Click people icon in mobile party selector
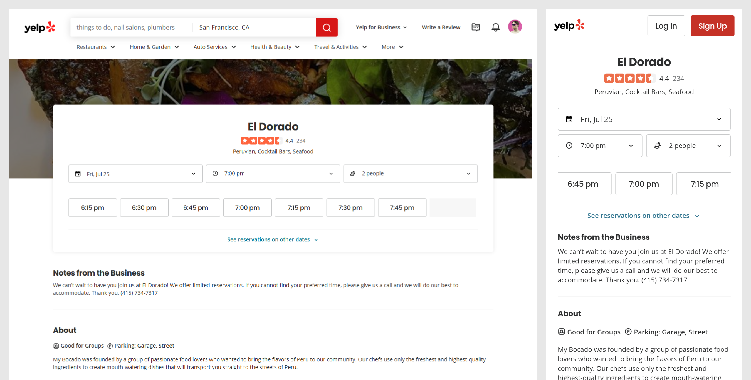751x380 pixels. 658,146
